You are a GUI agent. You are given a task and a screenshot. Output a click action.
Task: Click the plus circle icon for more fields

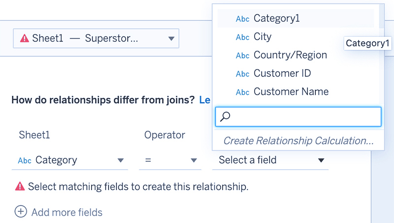21,212
